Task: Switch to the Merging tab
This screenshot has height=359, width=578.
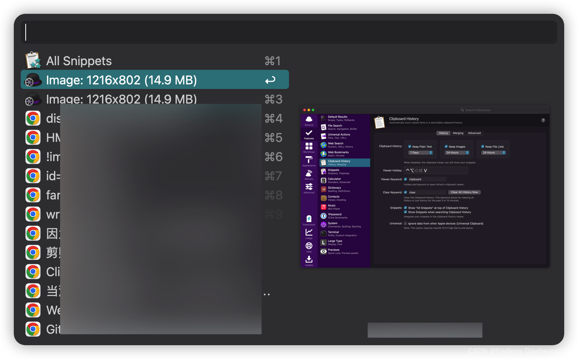Action: tap(458, 133)
